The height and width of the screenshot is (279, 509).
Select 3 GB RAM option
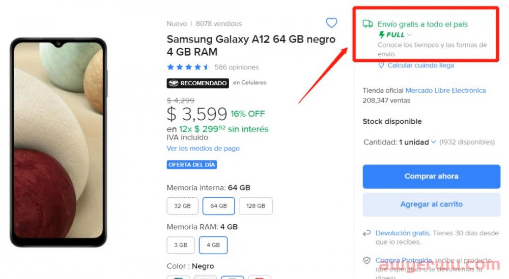pyautogui.click(x=181, y=245)
